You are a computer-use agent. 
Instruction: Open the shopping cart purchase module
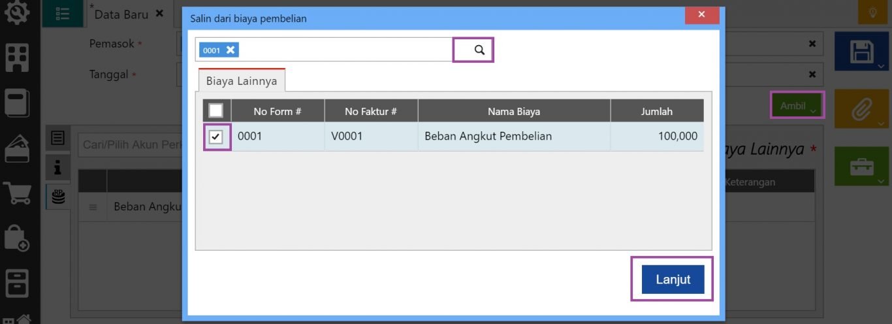pos(16,193)
